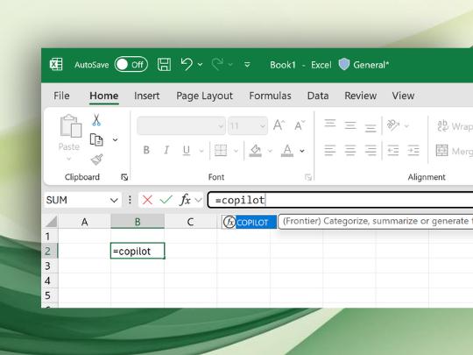Open the Orientation dropdown arrow
This screenshot has width=473, height=355.
(x=406, y=126)
